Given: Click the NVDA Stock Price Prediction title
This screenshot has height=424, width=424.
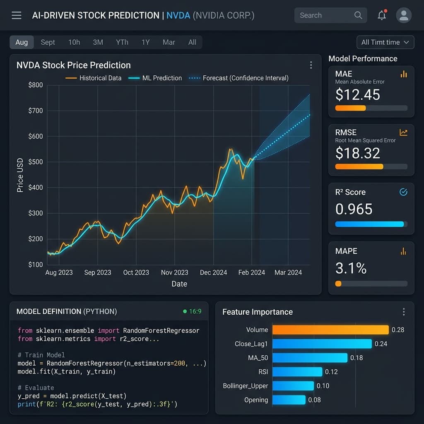Looking at the screenshot, I should pos(74,65).
